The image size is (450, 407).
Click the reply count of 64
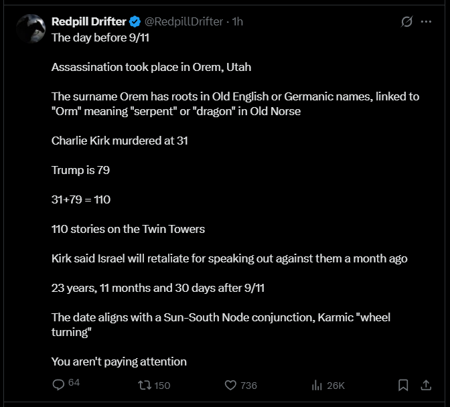click(x=74, y=383)
